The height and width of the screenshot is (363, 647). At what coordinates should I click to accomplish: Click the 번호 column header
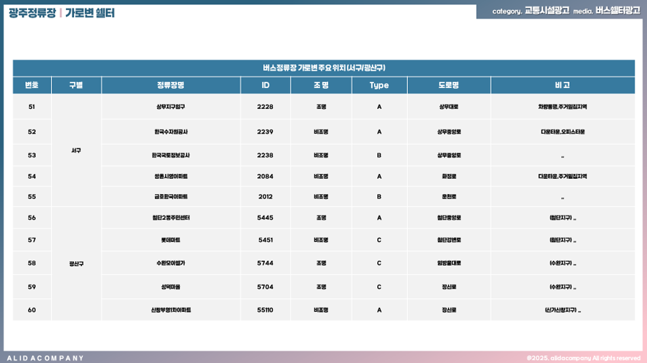tap(32, 85)
